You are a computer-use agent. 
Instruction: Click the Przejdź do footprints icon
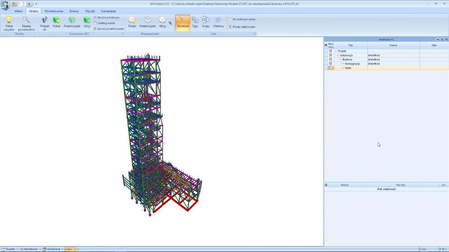click(x=45, y=20)
